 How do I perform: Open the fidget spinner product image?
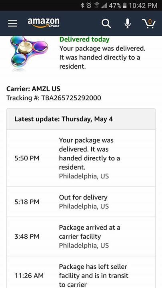tap(29, 53)
